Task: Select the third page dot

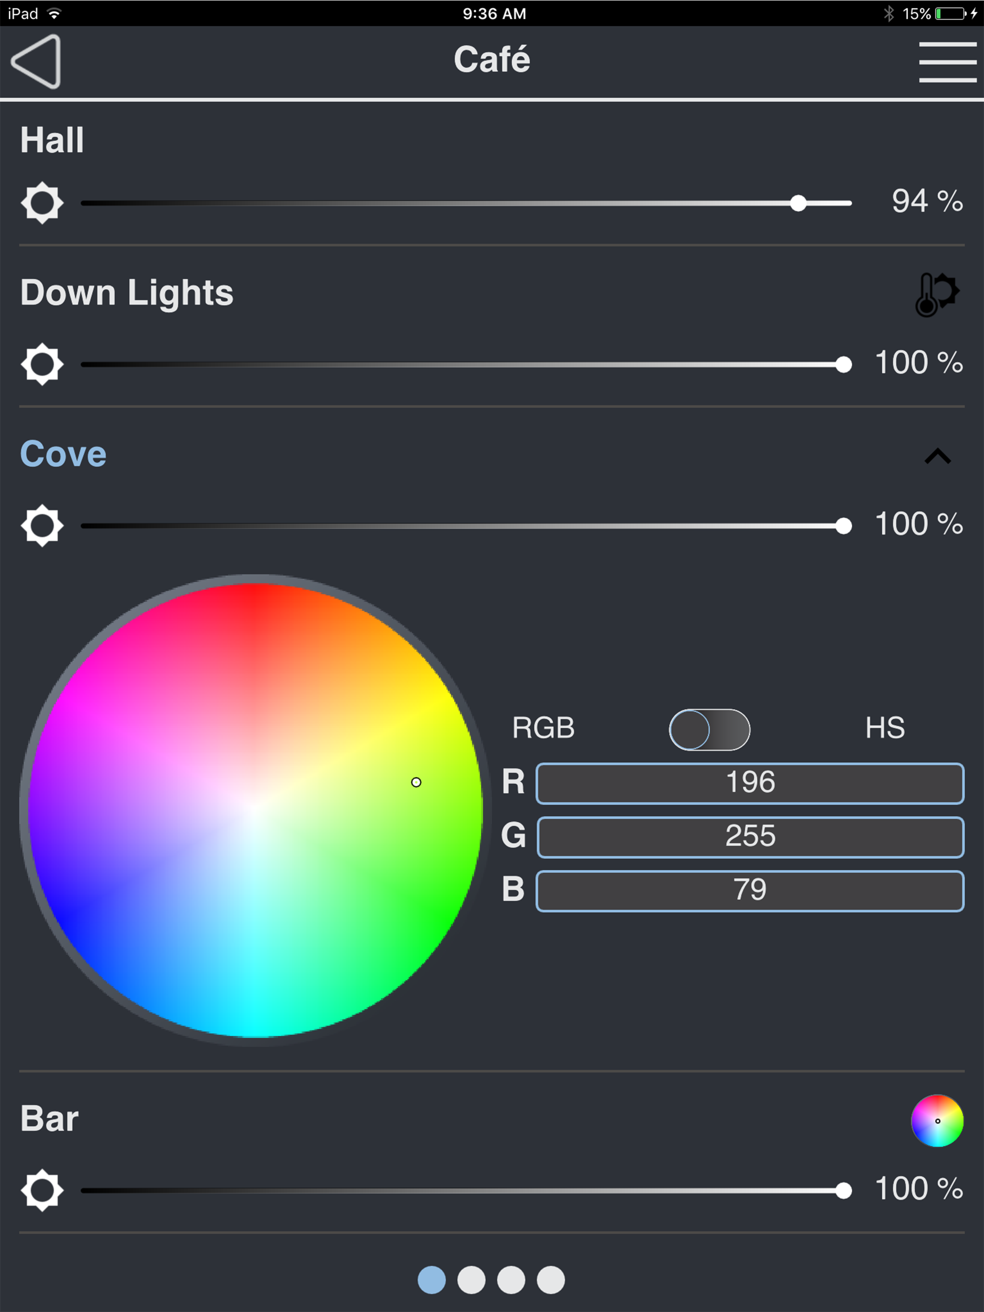Action: click(511, 1279)
